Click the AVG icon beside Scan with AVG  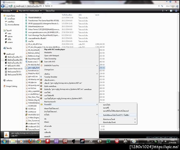(42, 62)
